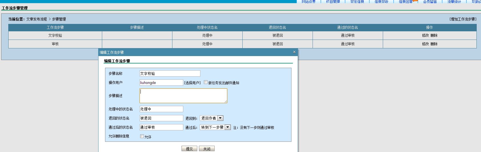
Task: Click the 文章发布流程 breadcrumb link
Action: (x=37, y=19)
